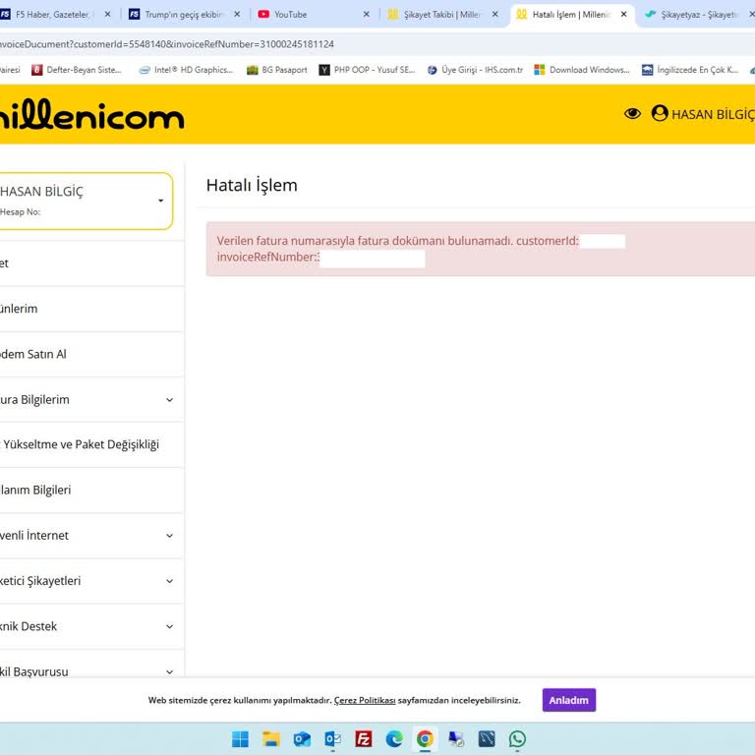Open the dark blue app icon left of WhatsApp

point(487,738)
